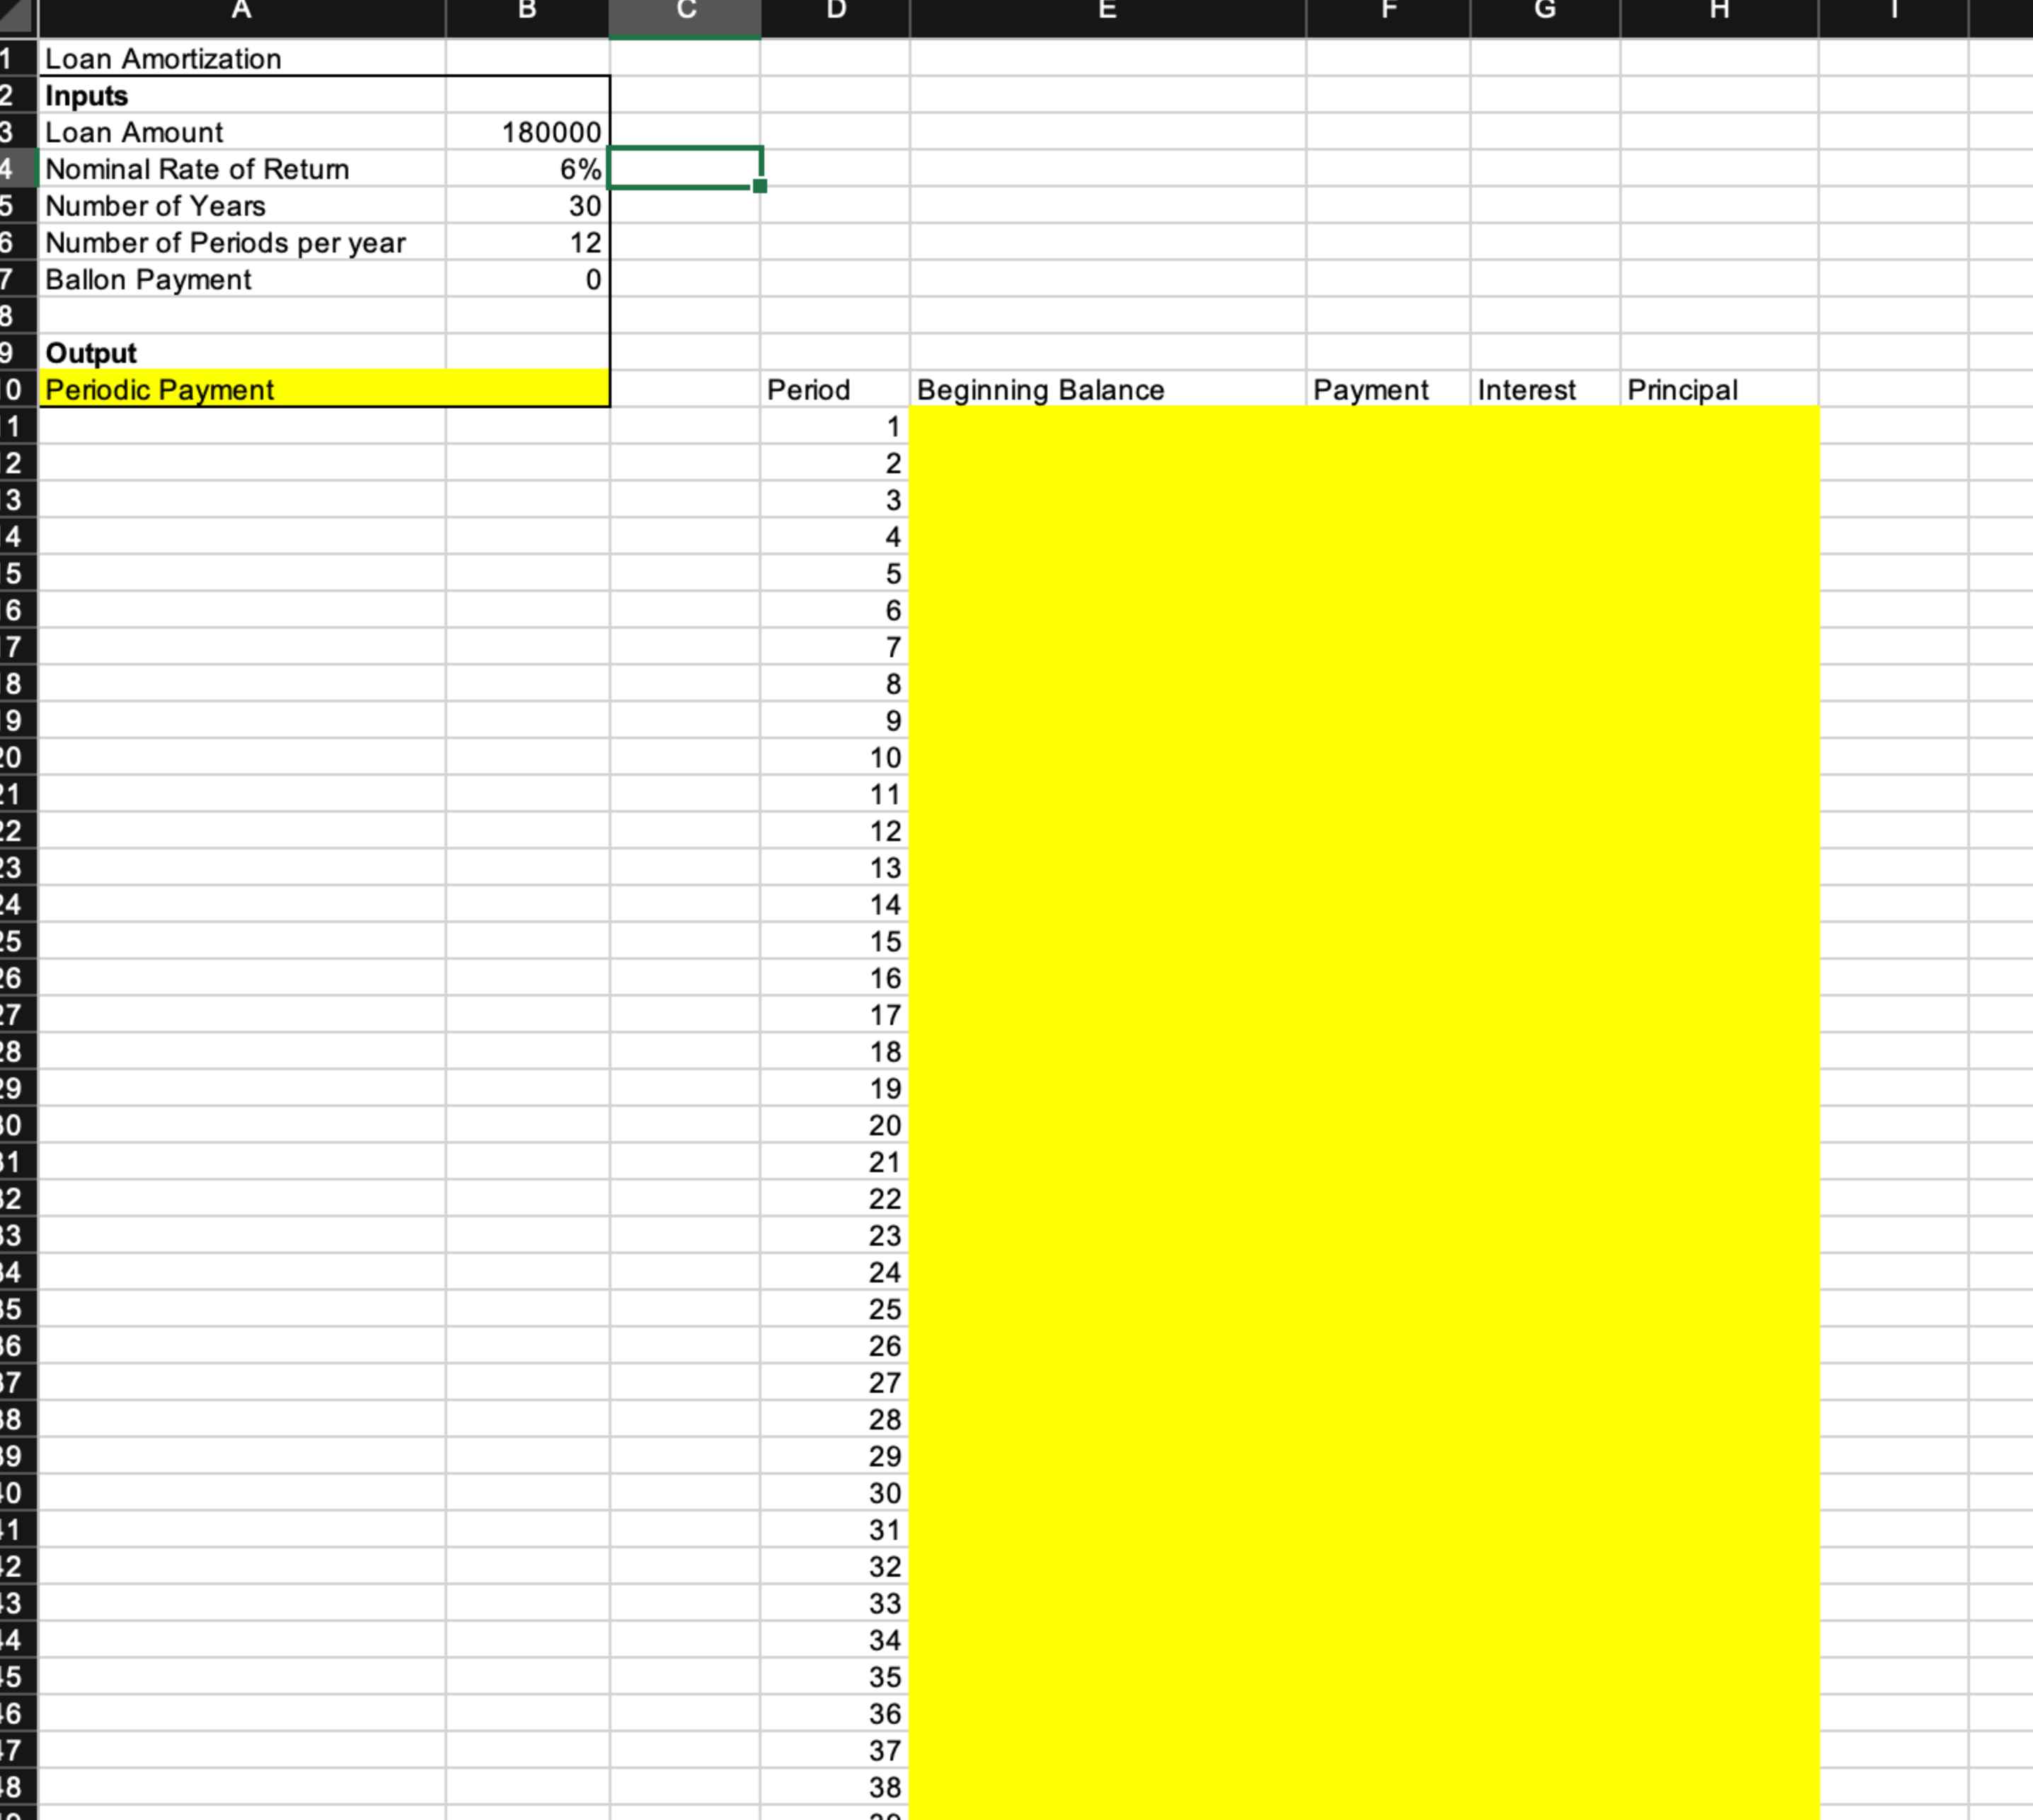The width and height of the screenshot is (2033, 1820).
Task: Select the period 1 cell
Action: pos(836,427)
